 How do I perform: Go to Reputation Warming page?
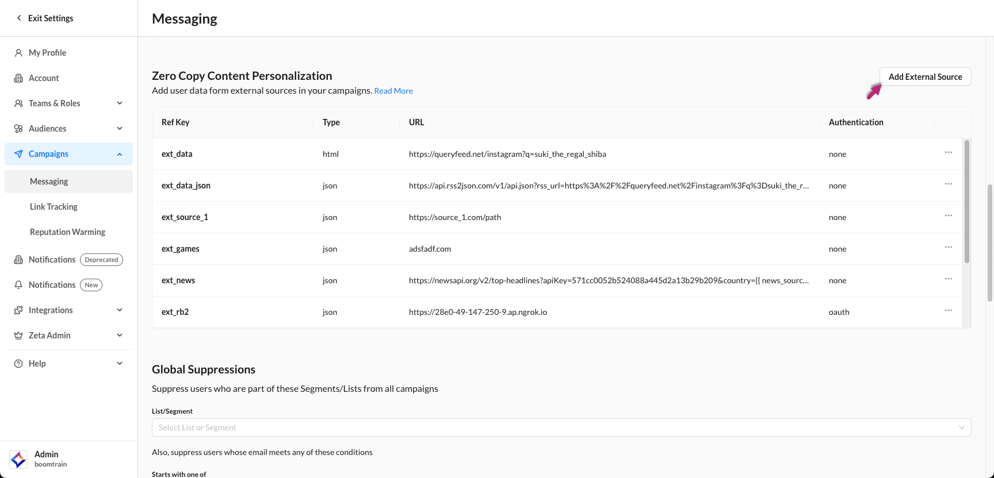67,232
